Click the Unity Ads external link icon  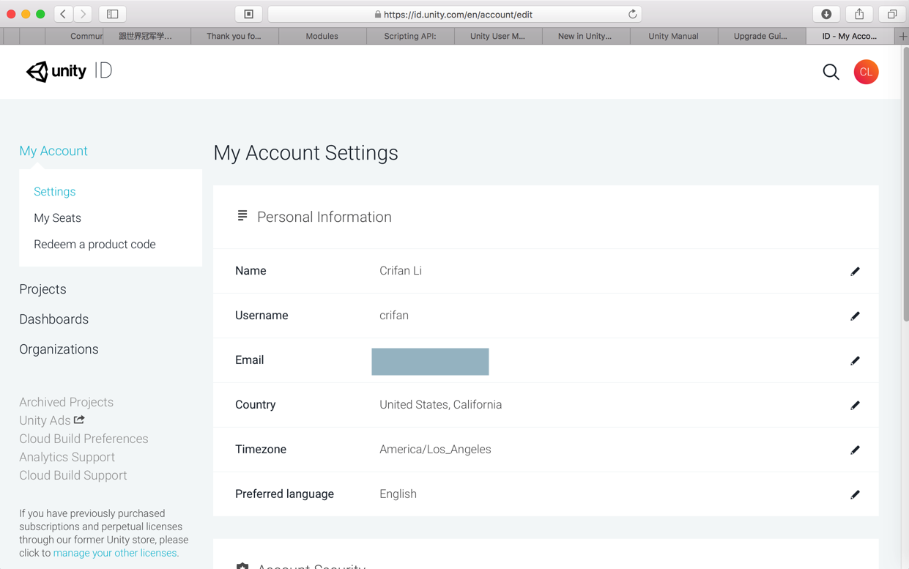(79, 420)
